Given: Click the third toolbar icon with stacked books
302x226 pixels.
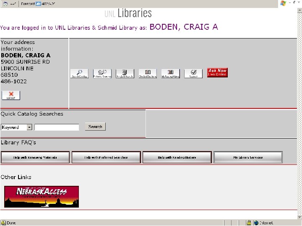Looking at the screenshot, I should [x=125, y=74].
